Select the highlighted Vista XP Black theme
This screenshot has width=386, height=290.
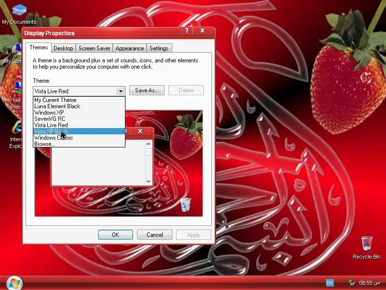pyautogui.click(x=79, y=131)
